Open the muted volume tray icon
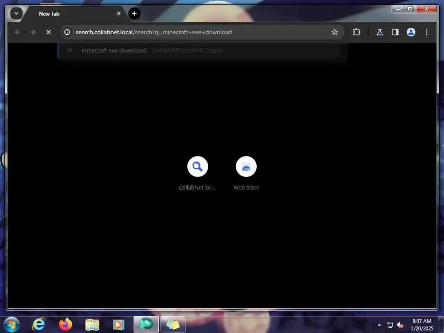The height and width of the screenshot is (333, 444). pyautogui.click(x=400, y=325)
